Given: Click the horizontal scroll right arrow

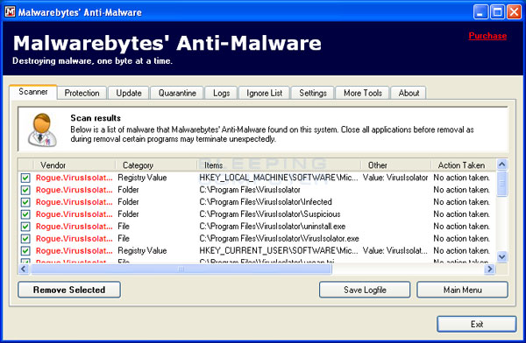Looking at the screenshot, I should [489, 269].
